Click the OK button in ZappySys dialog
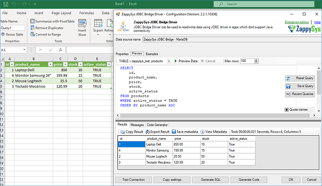The height and width of the screenshot is (186, 322). [x=291, y=179]
